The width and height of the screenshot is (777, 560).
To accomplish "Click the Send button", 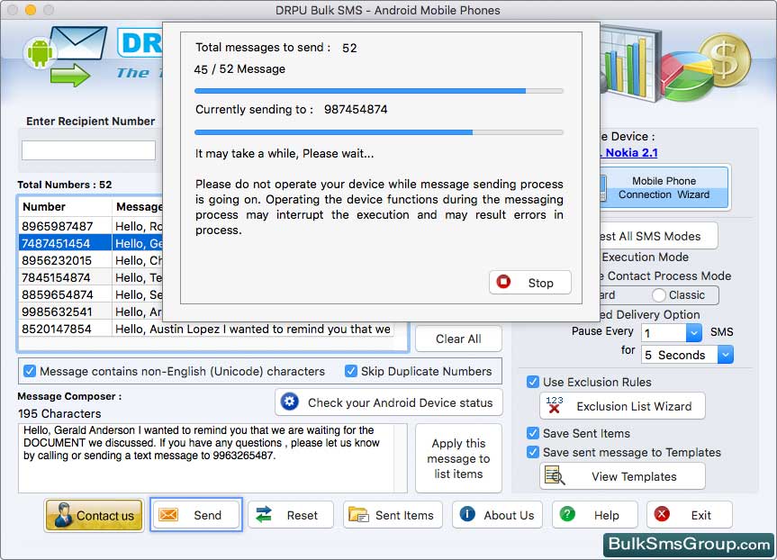I will point(195,515).
